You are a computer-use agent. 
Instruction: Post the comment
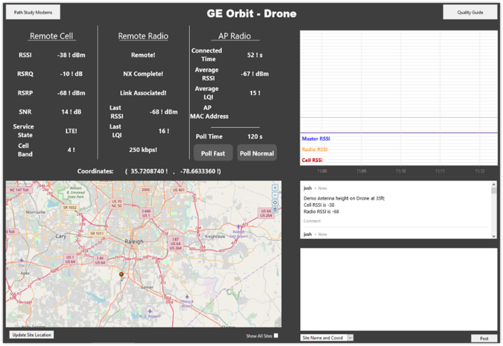[x=484, y=338]
